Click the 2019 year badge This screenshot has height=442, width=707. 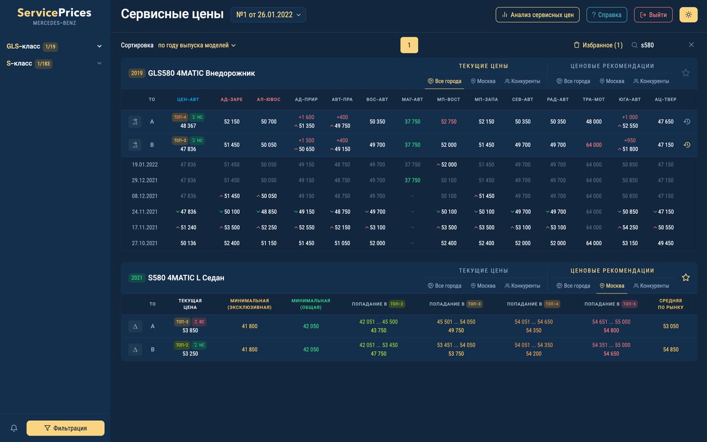pos(137,73)
